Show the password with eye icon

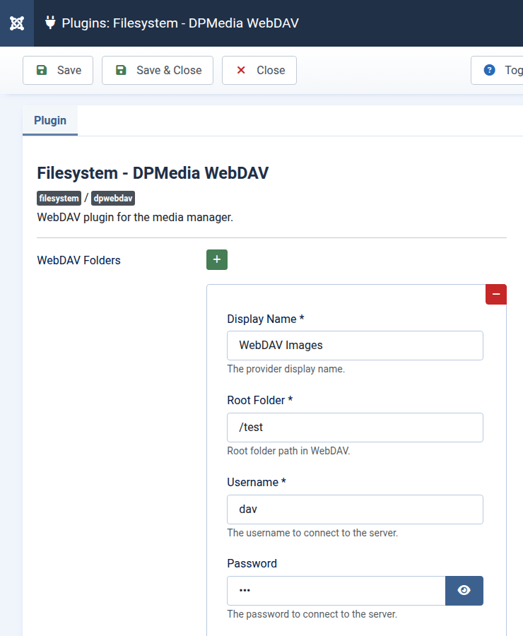pos(464,591)
